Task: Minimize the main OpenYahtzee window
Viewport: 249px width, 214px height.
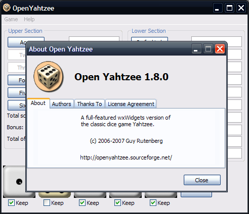Action: (x=218, y=8)
